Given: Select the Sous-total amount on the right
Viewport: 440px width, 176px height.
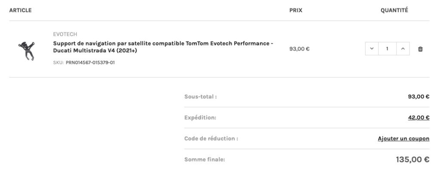Looking at the screenshot, I should point(419,97).
